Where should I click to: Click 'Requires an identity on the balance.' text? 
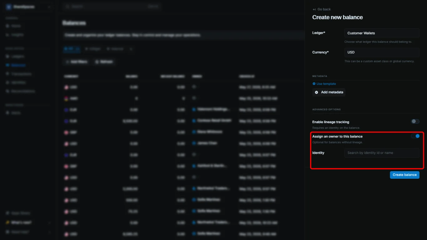[336, 128]
